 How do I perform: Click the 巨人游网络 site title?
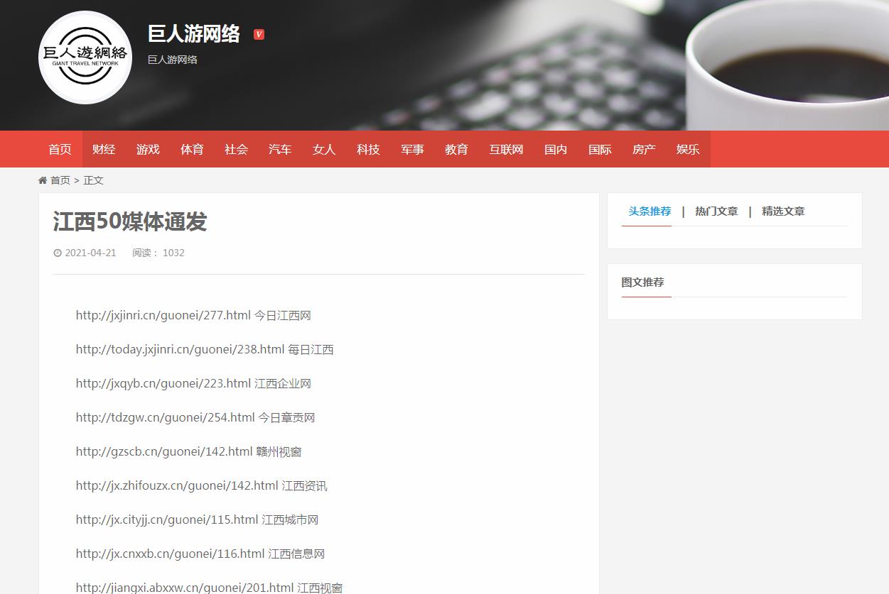[194, 33]
